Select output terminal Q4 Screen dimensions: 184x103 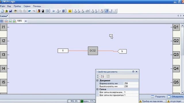tap(176, 68)
